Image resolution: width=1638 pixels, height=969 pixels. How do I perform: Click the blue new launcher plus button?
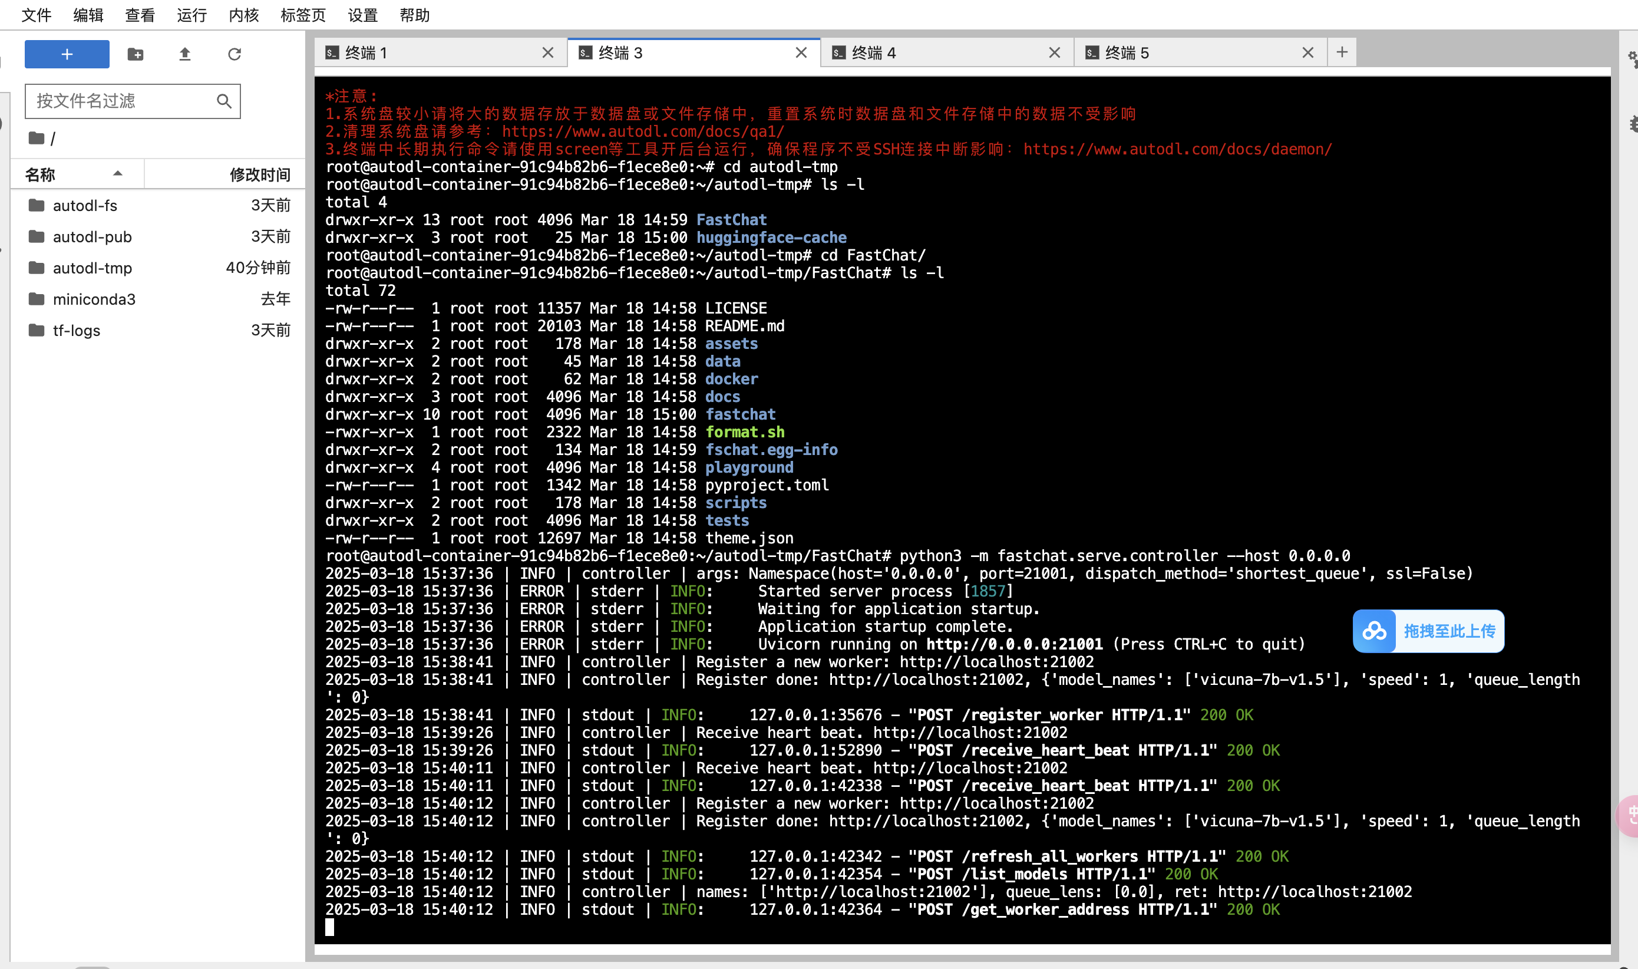(x=67, y=54)
